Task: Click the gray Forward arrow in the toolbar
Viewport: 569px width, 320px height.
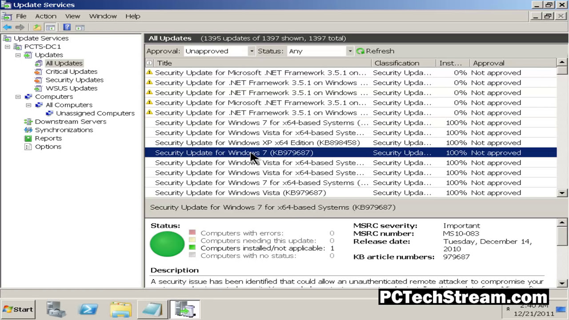Action: [x=20, y=28]
